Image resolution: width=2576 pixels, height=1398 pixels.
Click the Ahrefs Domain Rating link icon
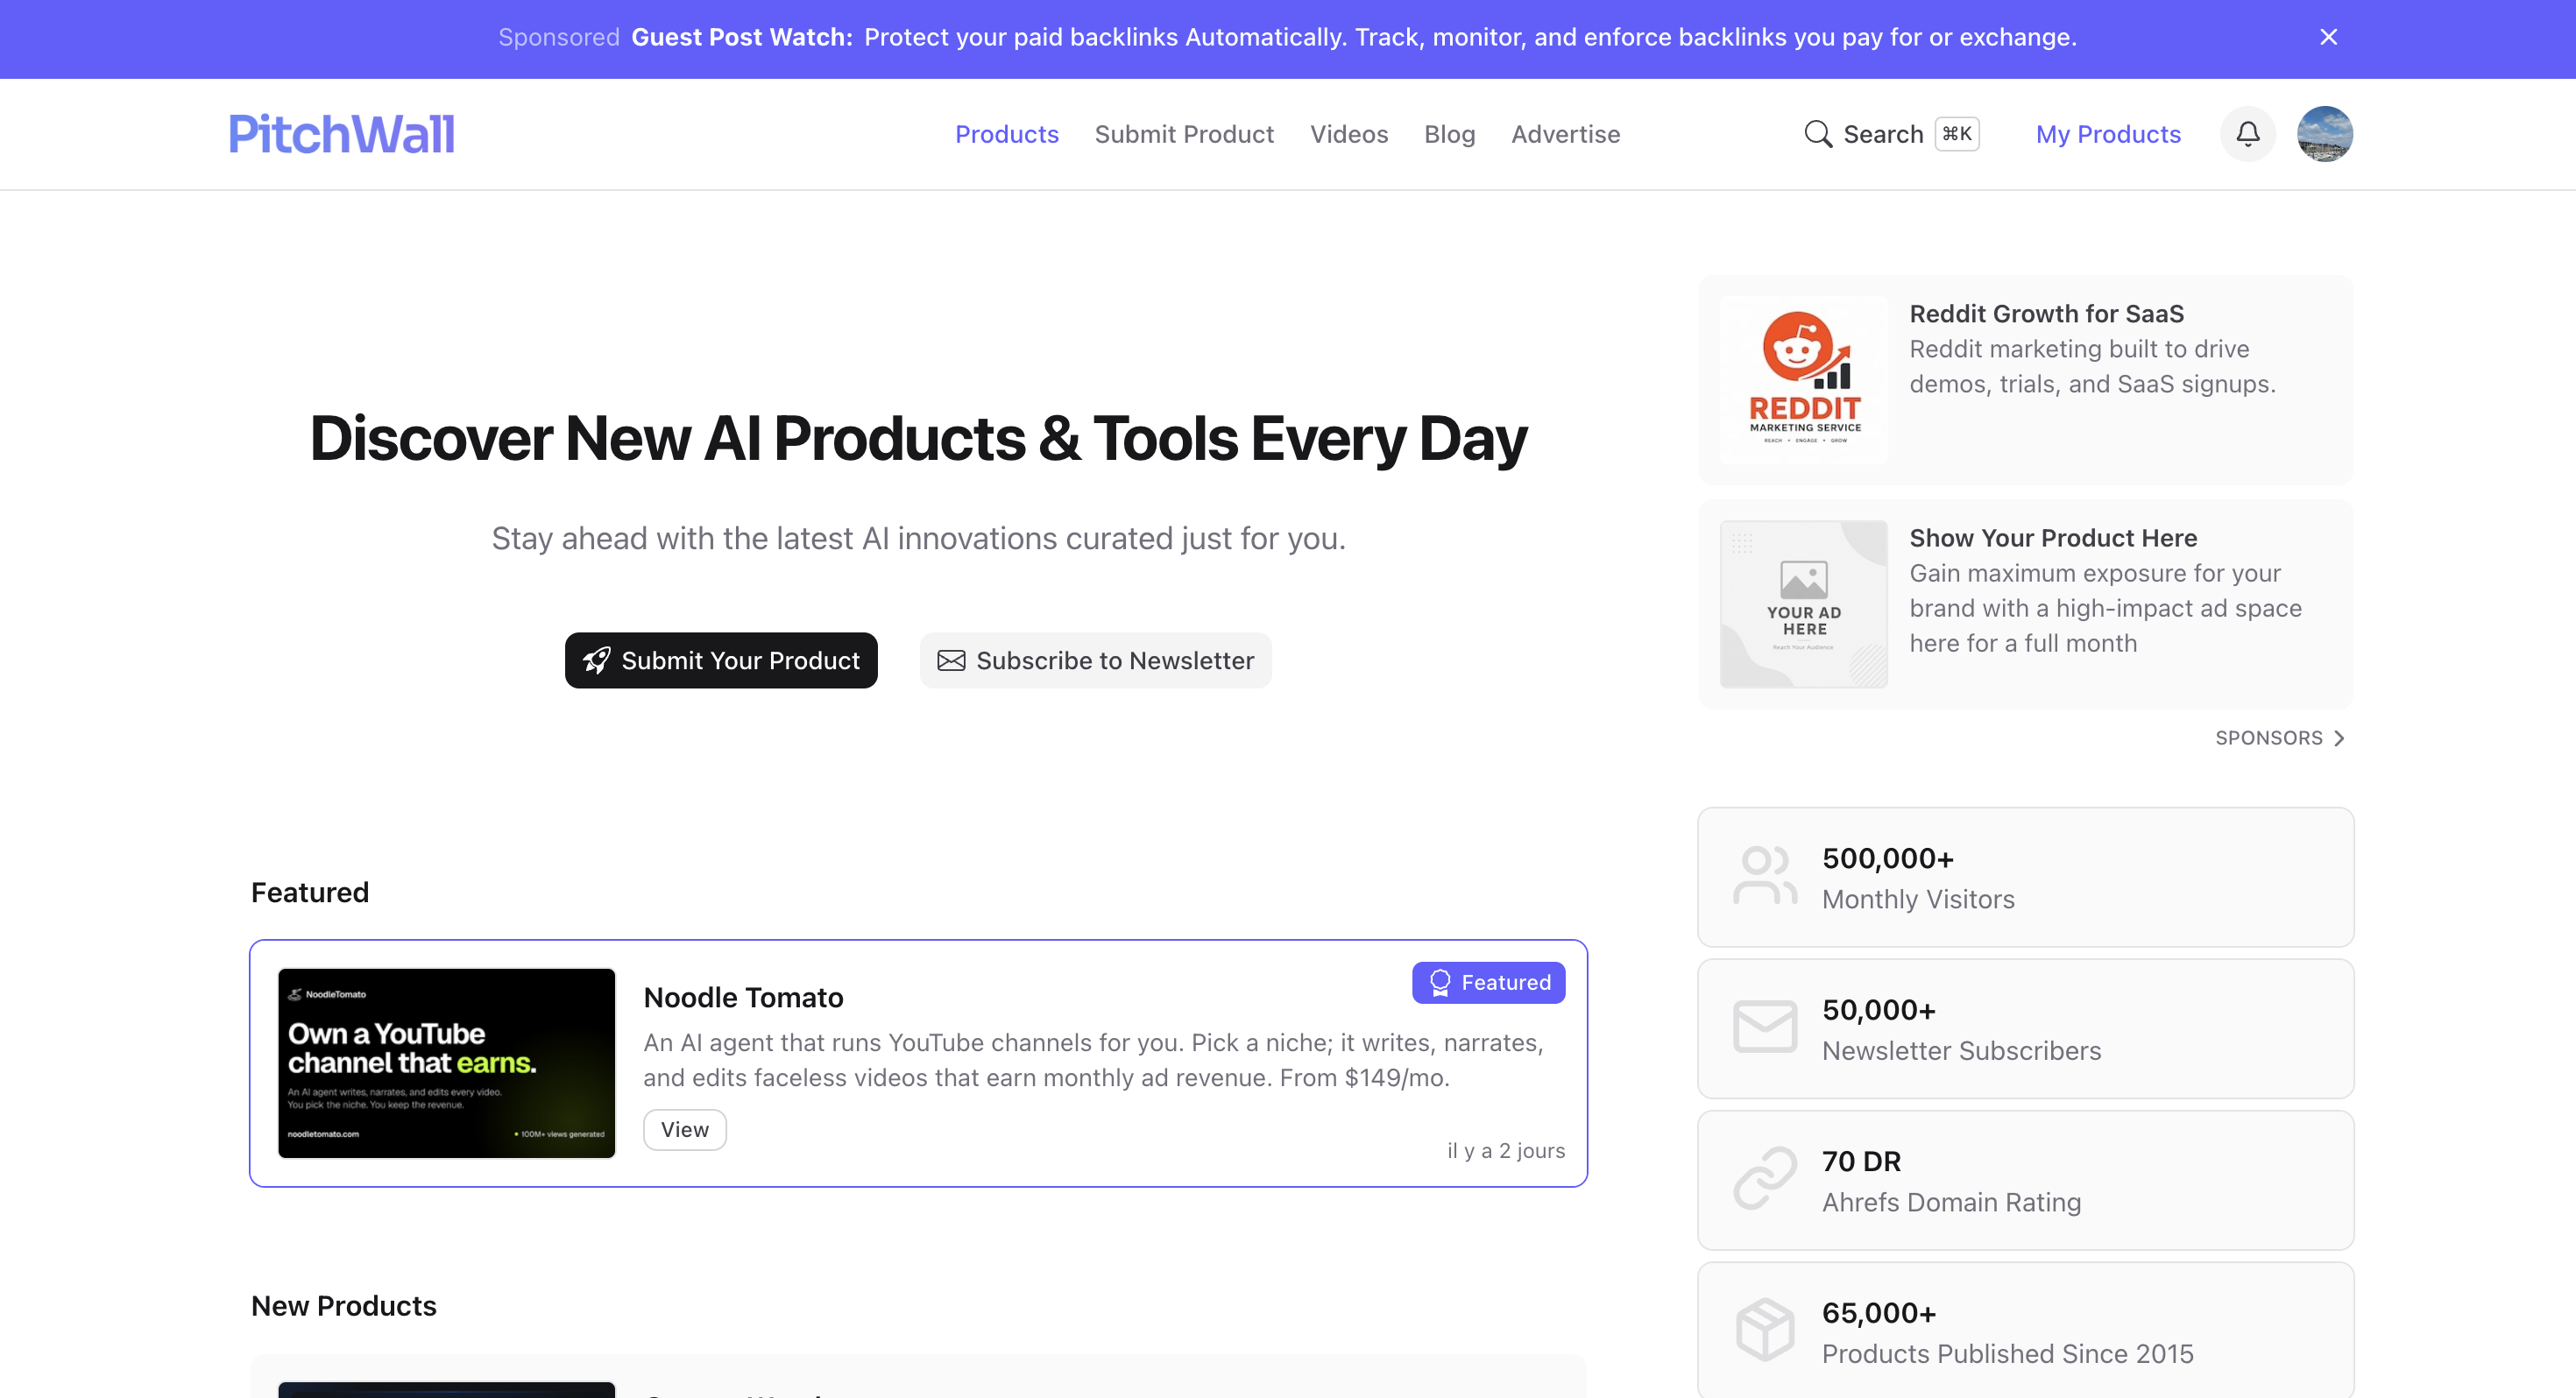coord(1764,1179)
